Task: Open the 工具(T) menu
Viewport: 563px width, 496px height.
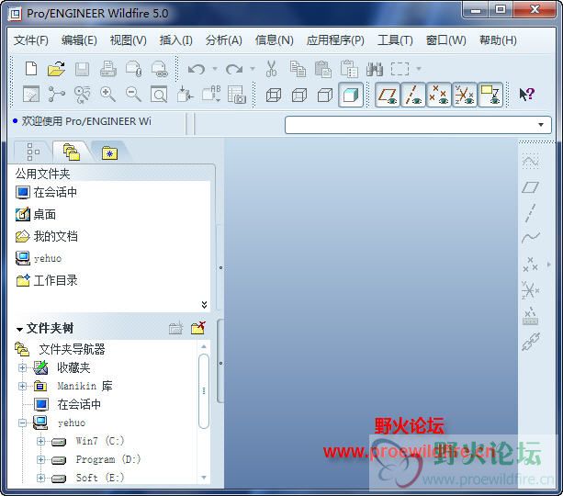Action: (x=395, y=40)
